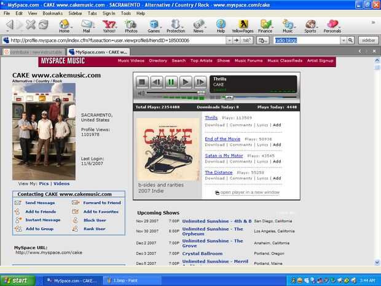Open the Sports toolbar icon
This screenshot has width=381, height=286.
310,26
